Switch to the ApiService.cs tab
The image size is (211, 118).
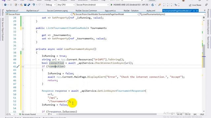12,10
